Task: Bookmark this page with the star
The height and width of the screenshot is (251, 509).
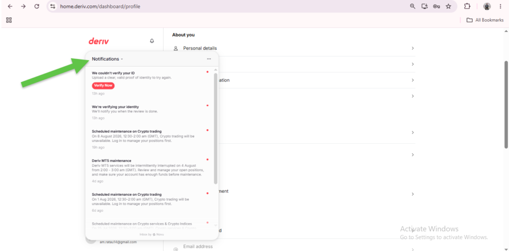Action: coord(448,6)
